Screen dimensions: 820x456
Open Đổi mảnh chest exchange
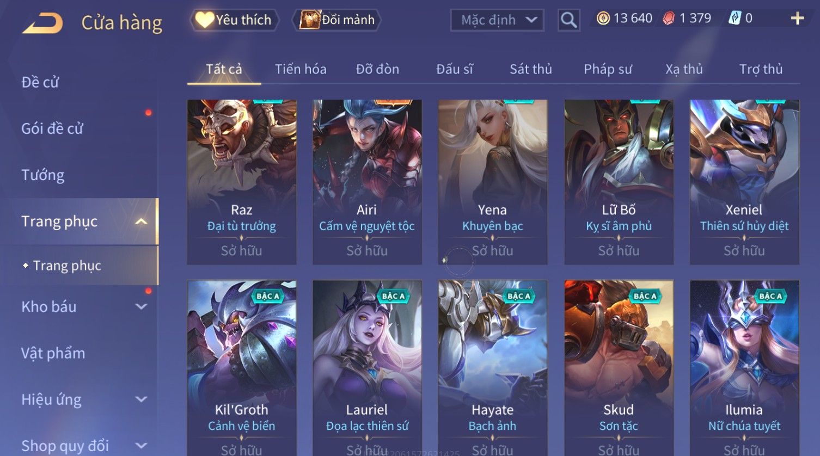(338, 20)
